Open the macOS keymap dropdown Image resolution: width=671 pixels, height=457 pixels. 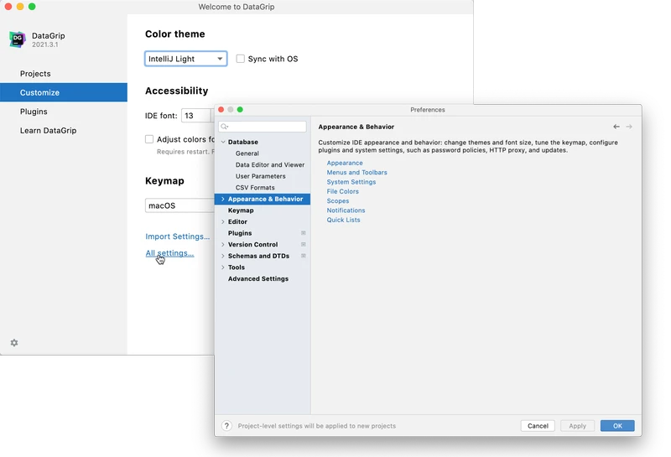[179, 205]
